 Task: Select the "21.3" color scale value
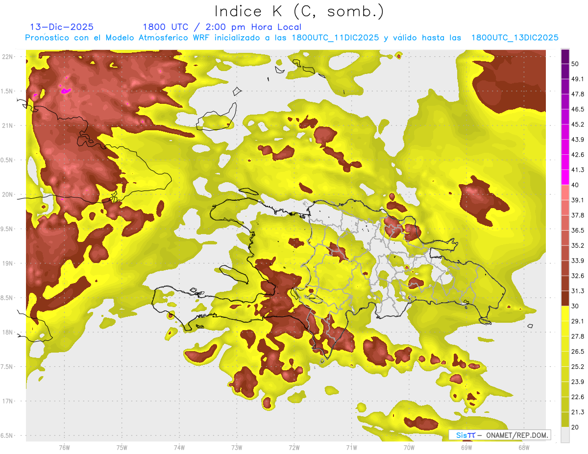(578, 412)
